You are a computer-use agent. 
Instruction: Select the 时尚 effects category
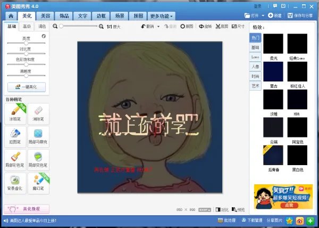pos(255,76)
